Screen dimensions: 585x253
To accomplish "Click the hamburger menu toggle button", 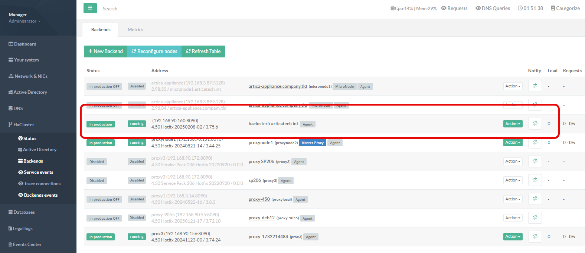I will click(x=90, y=8).
